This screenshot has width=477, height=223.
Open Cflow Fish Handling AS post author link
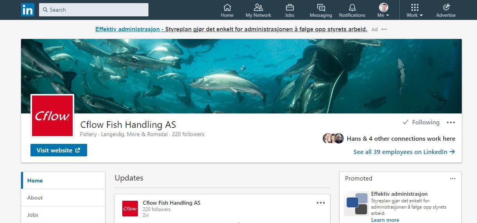click(x=172, y=203)
